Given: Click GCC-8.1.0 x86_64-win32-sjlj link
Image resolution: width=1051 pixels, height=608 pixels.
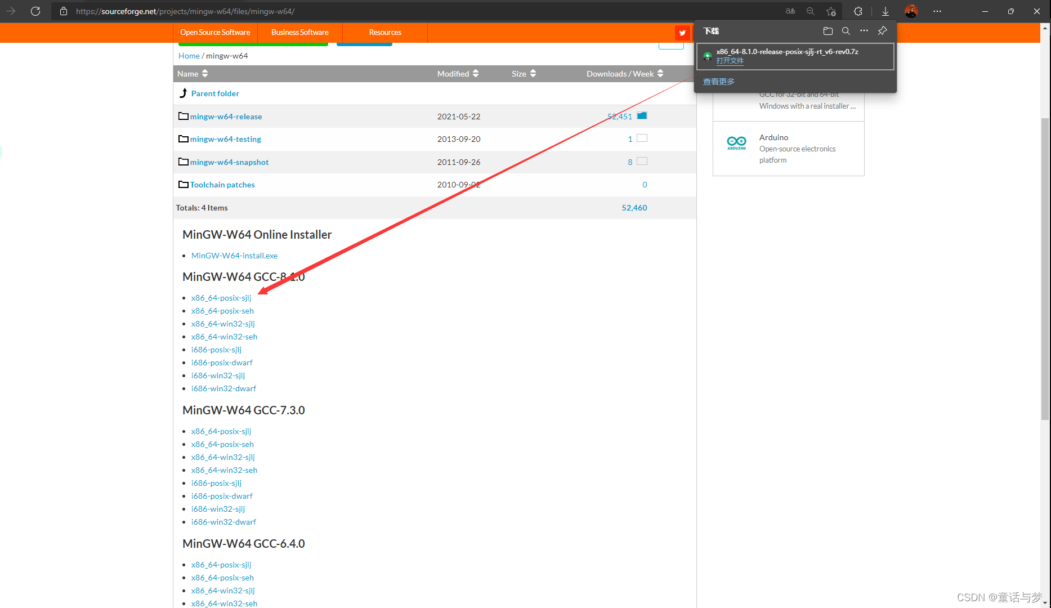Looking at the screenshot, I should [x=223, y=324].
